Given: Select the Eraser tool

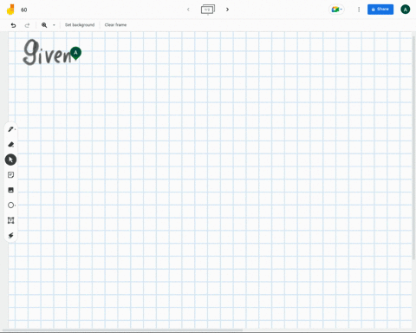Looking at the screenshot, I should click(11, 144).
